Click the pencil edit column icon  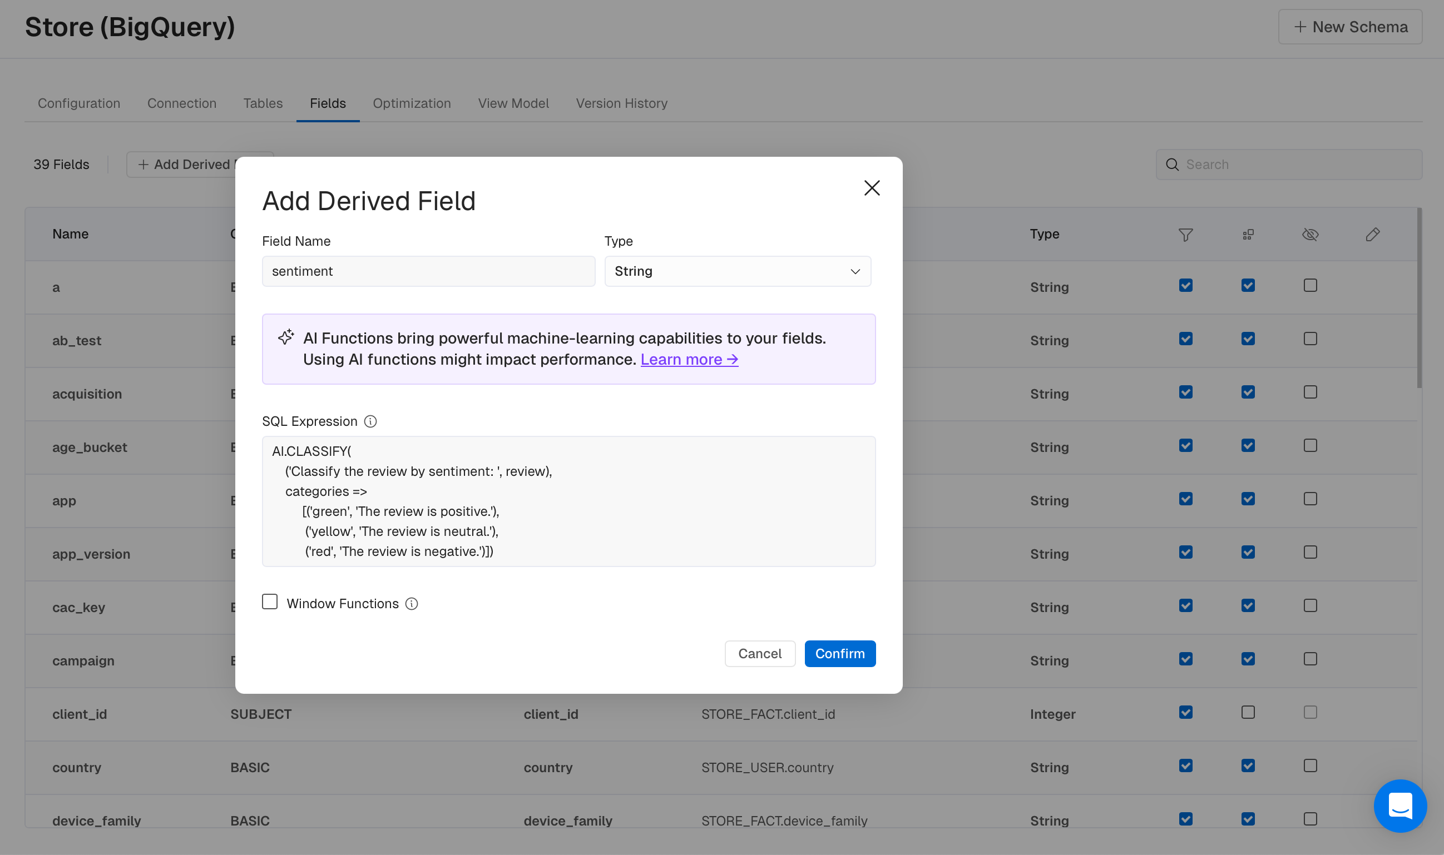[1372, 235]
